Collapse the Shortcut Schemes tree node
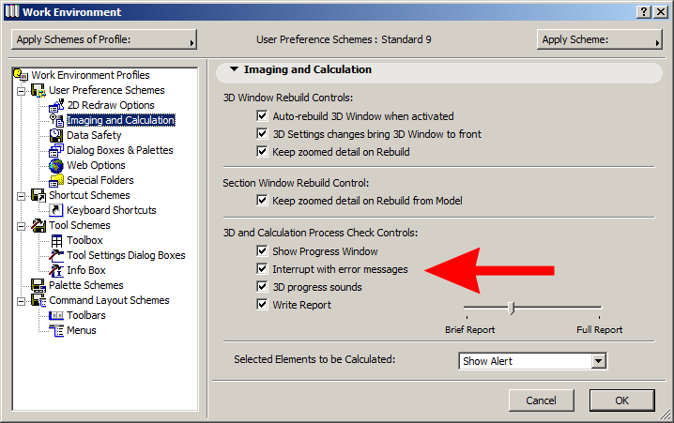Screen dimensions: 674x423 (x=21, y=195)
